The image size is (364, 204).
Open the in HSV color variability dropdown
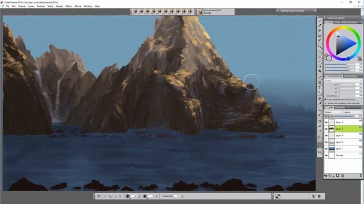[x=343, y=80]
